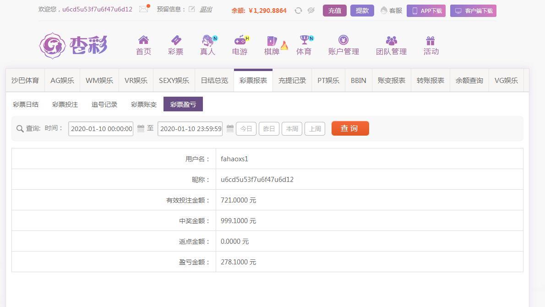Open the 首页 home icon
The width and height of the screenshot is (545, 307).
coord(143,40)
